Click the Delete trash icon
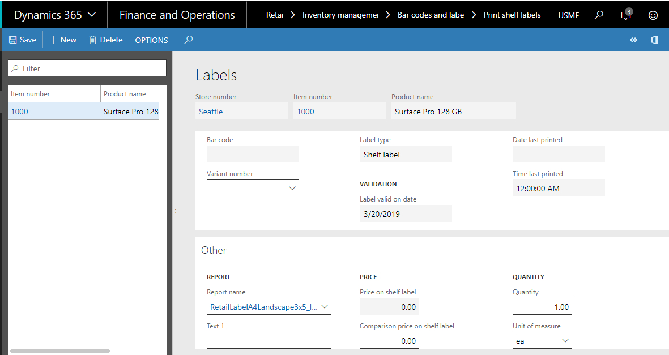The height and width of the screenshot is (355, 669). pos(93,40)
